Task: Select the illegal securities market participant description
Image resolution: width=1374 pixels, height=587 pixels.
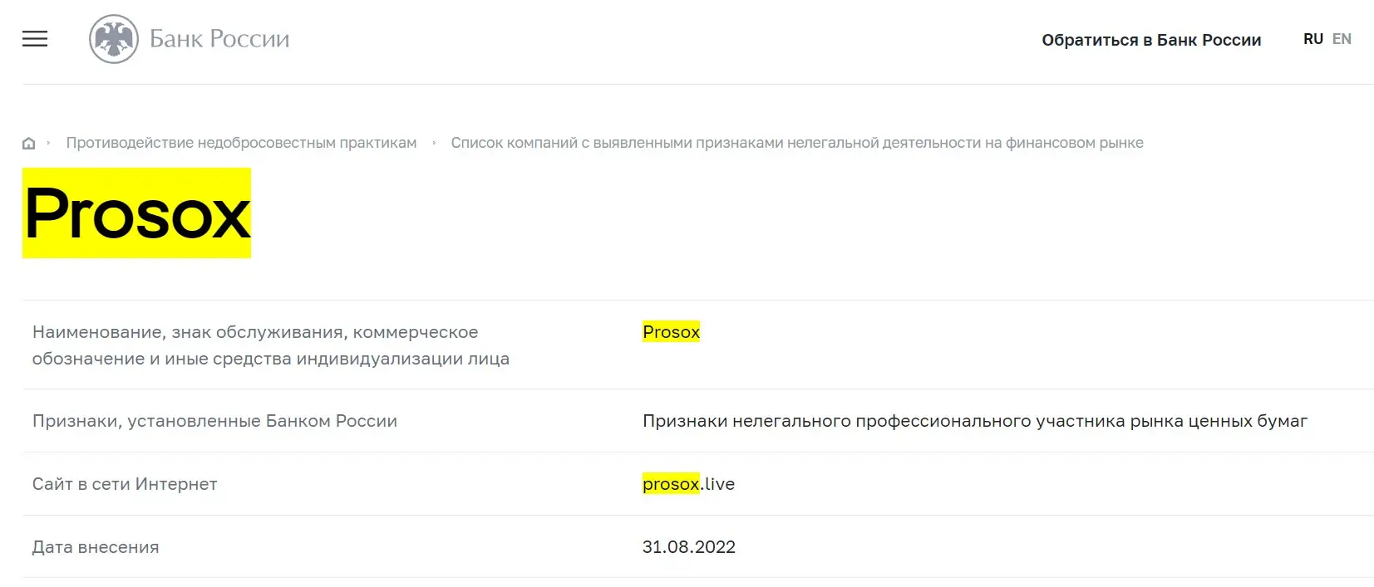Action: coord(975,421)
